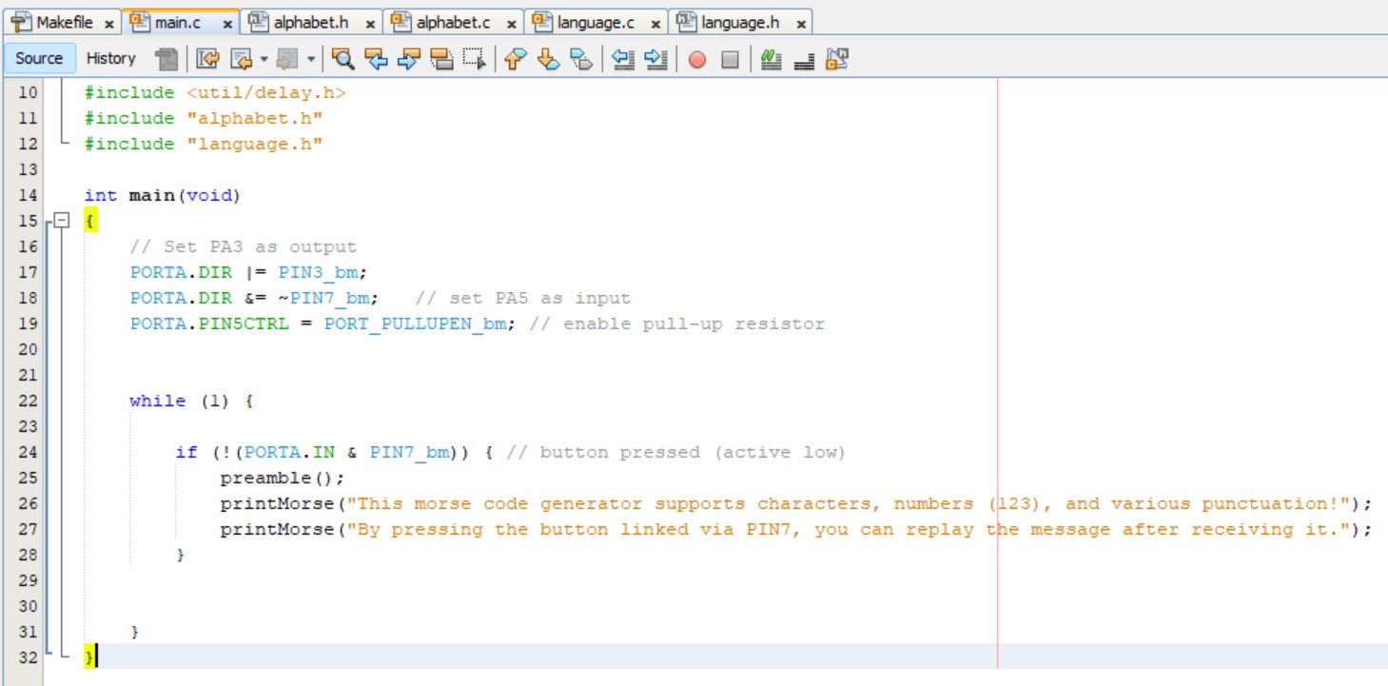
Task: Toggle Bookmark on current line
Action: pos(580,59)
